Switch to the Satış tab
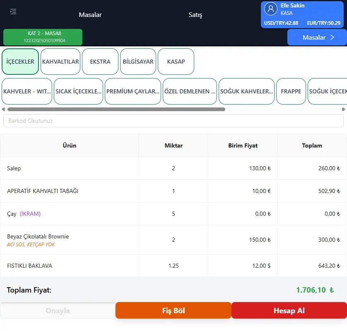The width and height of the screenshot is (347, 331). point(195,15)
